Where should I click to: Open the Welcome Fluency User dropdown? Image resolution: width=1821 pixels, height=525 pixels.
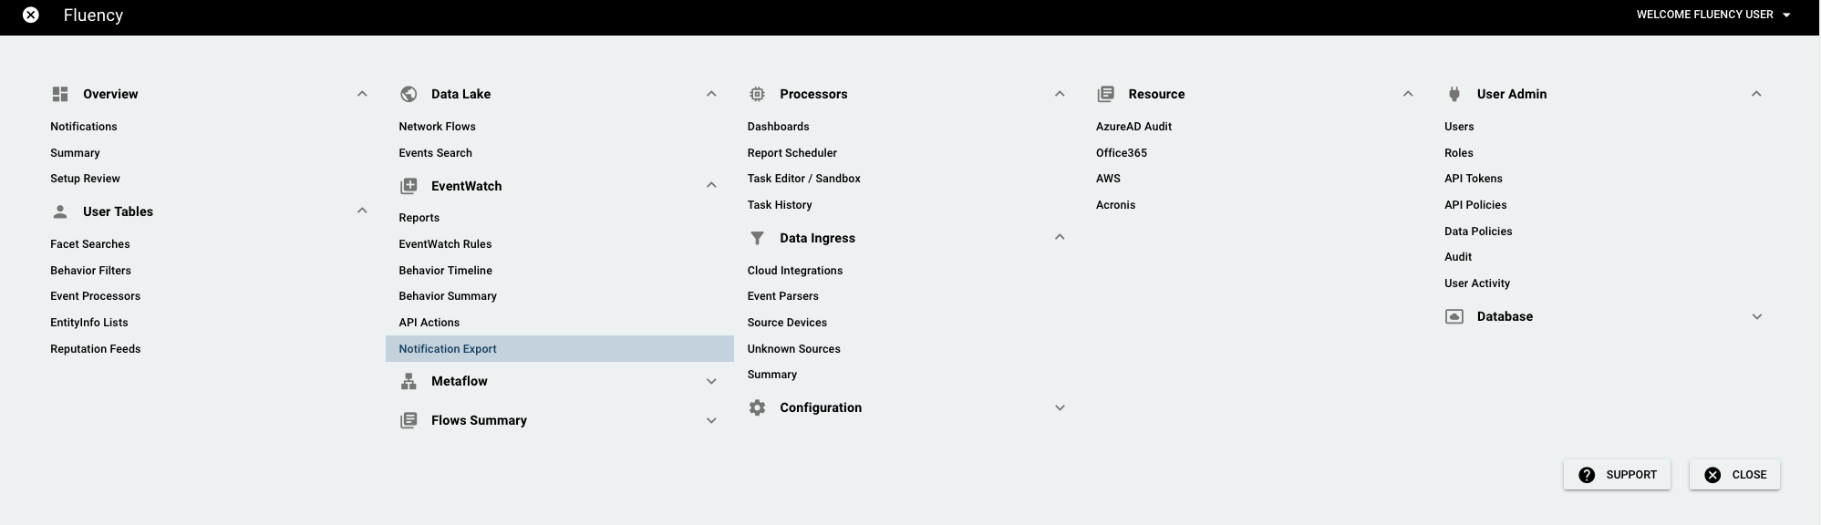(1713, 15)
